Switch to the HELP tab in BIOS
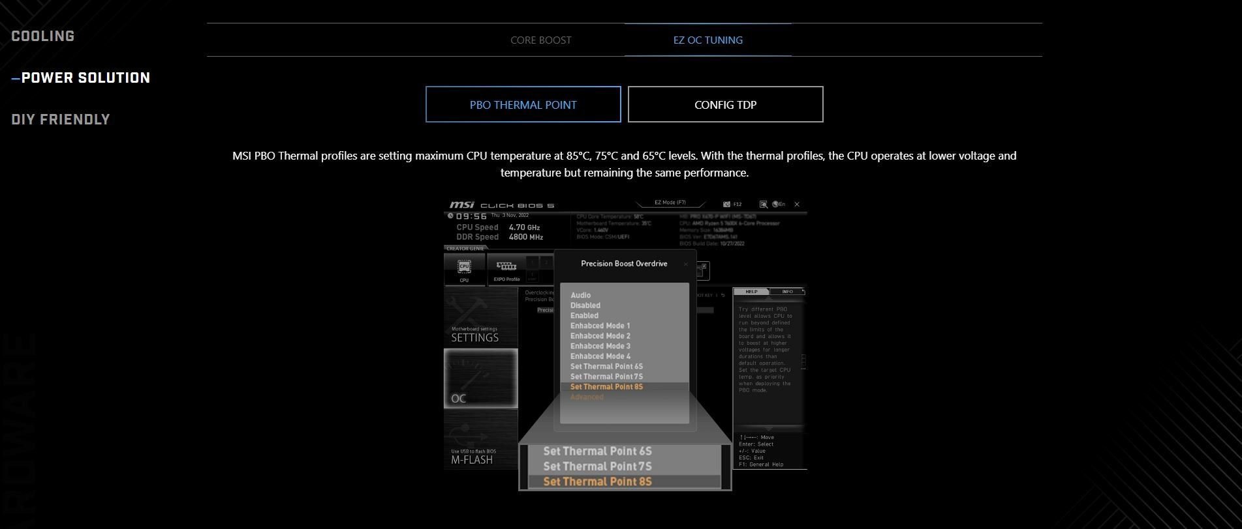Screen dimensions: 1242x529 coord(751,291)
